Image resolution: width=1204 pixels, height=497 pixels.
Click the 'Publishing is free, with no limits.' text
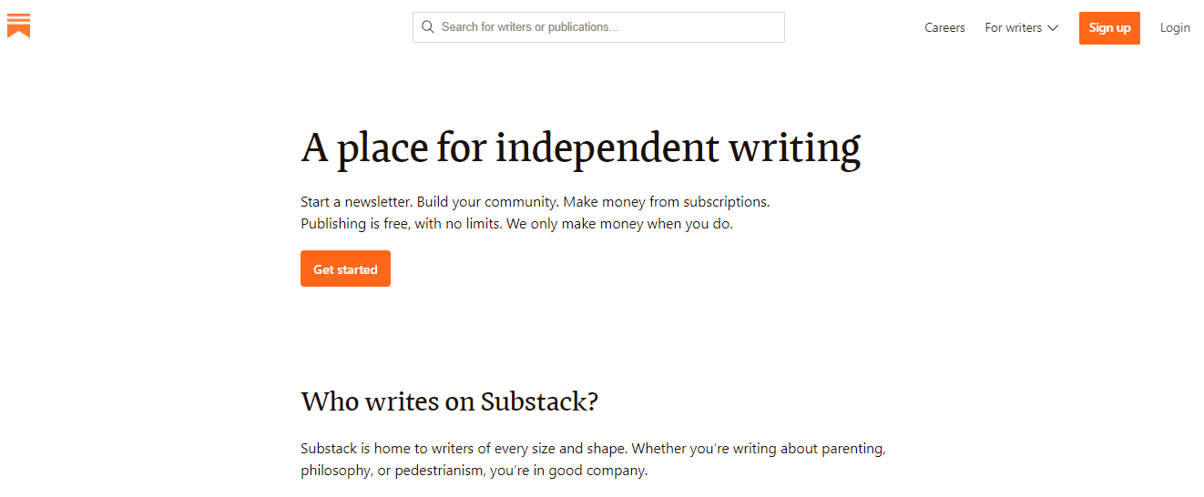pyautogui.click(x=401, y=224)
